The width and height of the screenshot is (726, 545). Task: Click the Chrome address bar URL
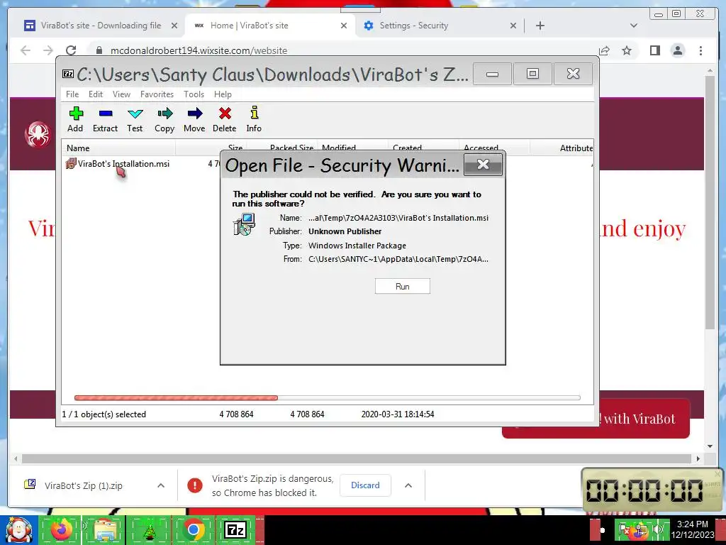[x=199, y=50]
